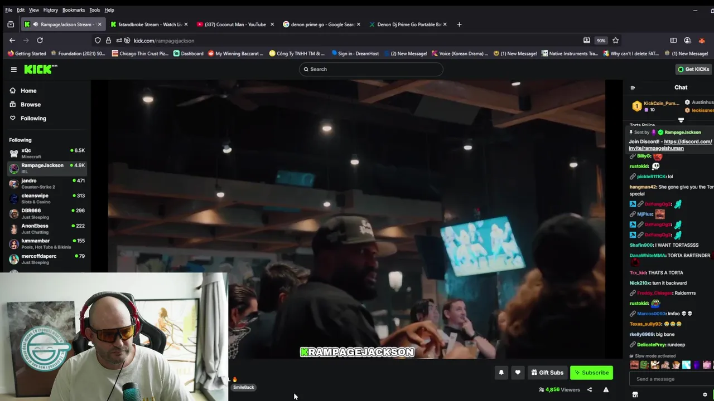This screenshot has width=714, height=401.
Task: Expand the gift leaderboard chevron
Action: pos(681,120)
